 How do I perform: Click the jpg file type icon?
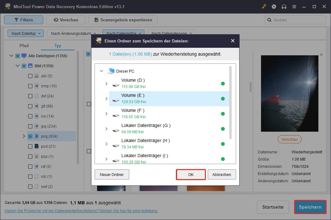37,126
